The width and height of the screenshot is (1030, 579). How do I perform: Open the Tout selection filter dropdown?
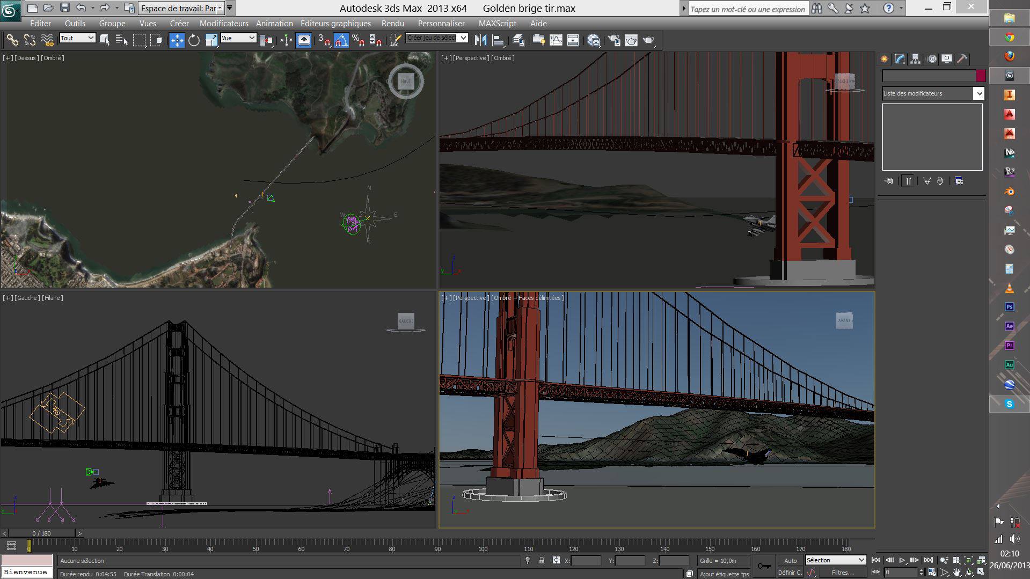click(77, 38)
